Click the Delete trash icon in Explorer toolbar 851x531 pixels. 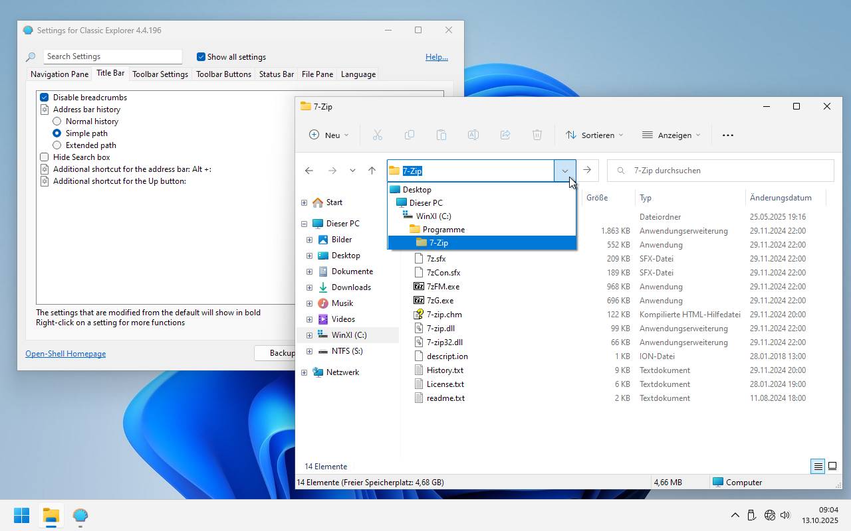coord(537,135)
